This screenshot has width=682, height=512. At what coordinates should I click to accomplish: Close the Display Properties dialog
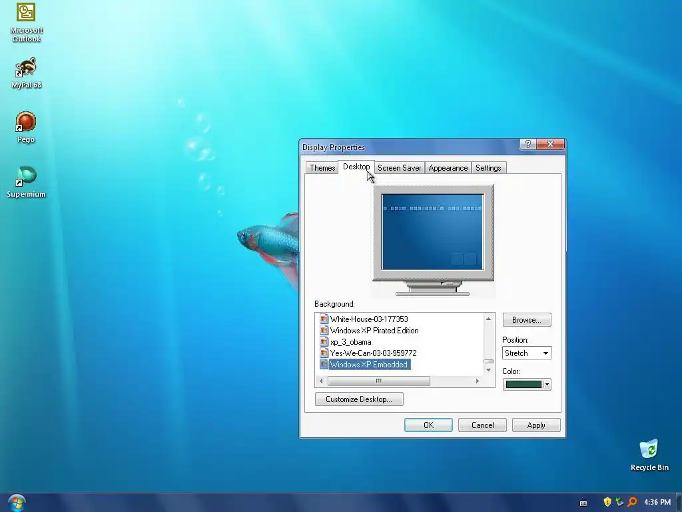(550, 144)
